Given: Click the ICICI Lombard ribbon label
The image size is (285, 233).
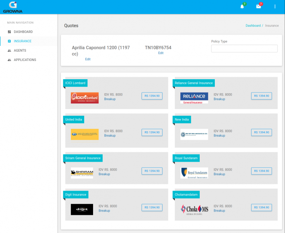Looking at the screenshot, I should pos(75,83).
